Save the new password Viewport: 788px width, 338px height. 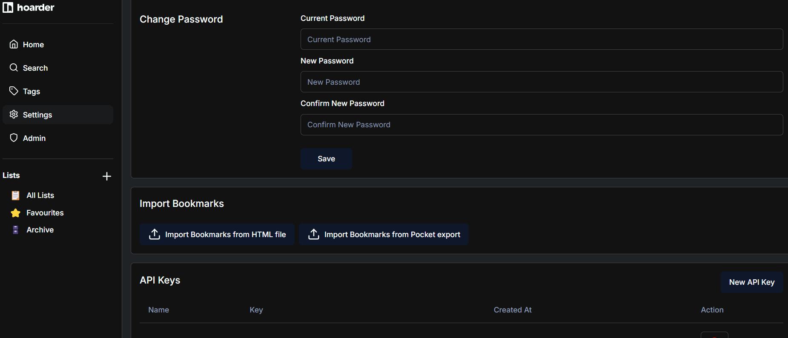coord(326,159)
